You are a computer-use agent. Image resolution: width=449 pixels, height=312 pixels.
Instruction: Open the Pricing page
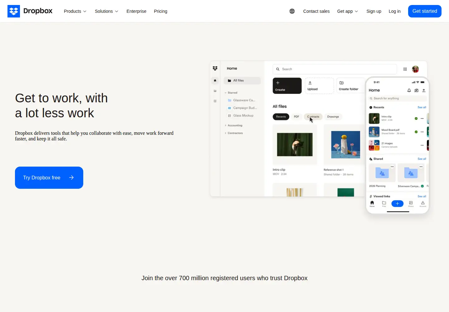tap(161, 11)
